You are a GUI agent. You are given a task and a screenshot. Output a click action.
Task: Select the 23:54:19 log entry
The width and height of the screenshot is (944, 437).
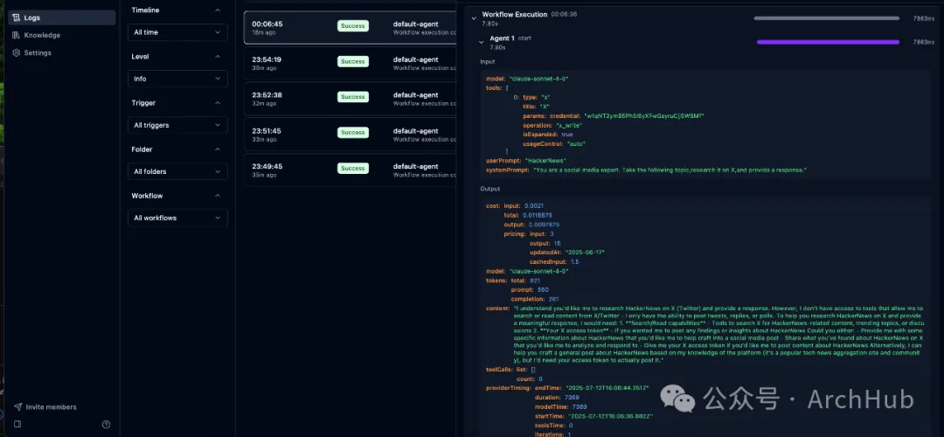[350, 62]
